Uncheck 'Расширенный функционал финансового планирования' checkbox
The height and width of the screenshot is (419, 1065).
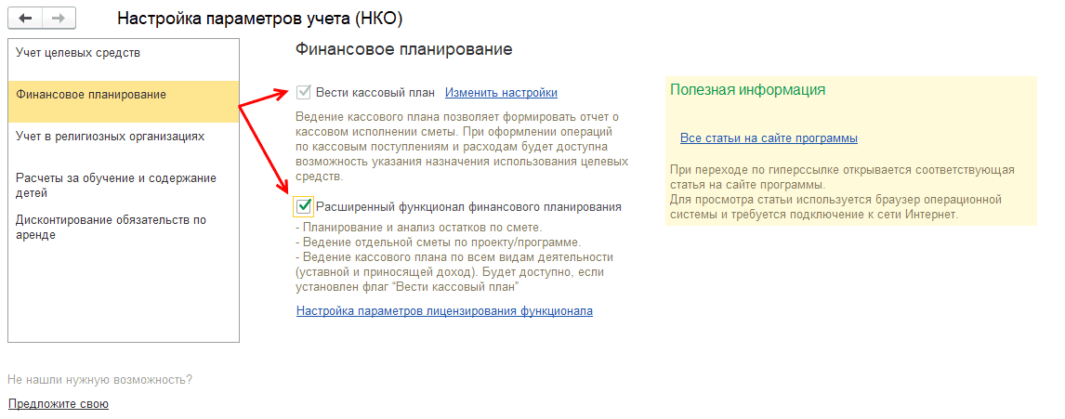point(303,206)
